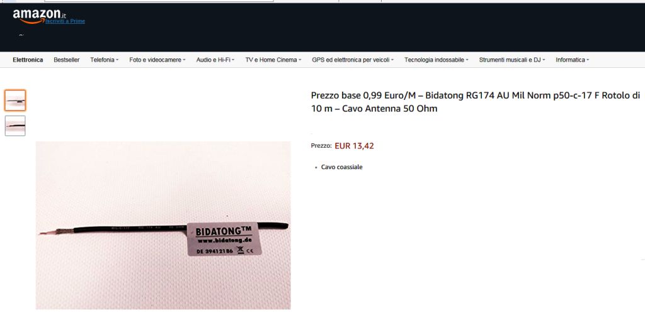
Task: Expand the Telefonia dropdown
Action: tap(105, 60)
